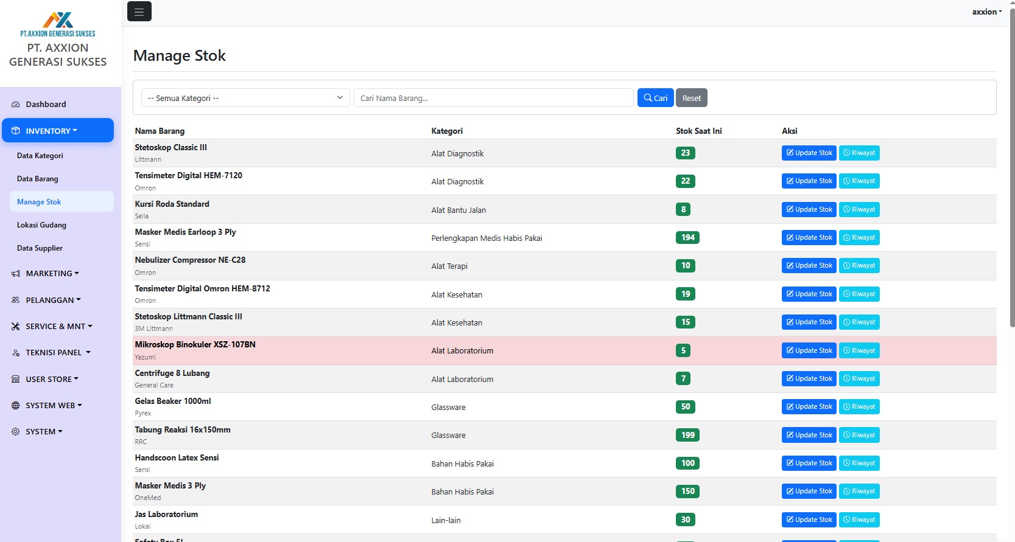
Task: Click the SYSTEM WEB globe icon
Action: tap(16, 406)
